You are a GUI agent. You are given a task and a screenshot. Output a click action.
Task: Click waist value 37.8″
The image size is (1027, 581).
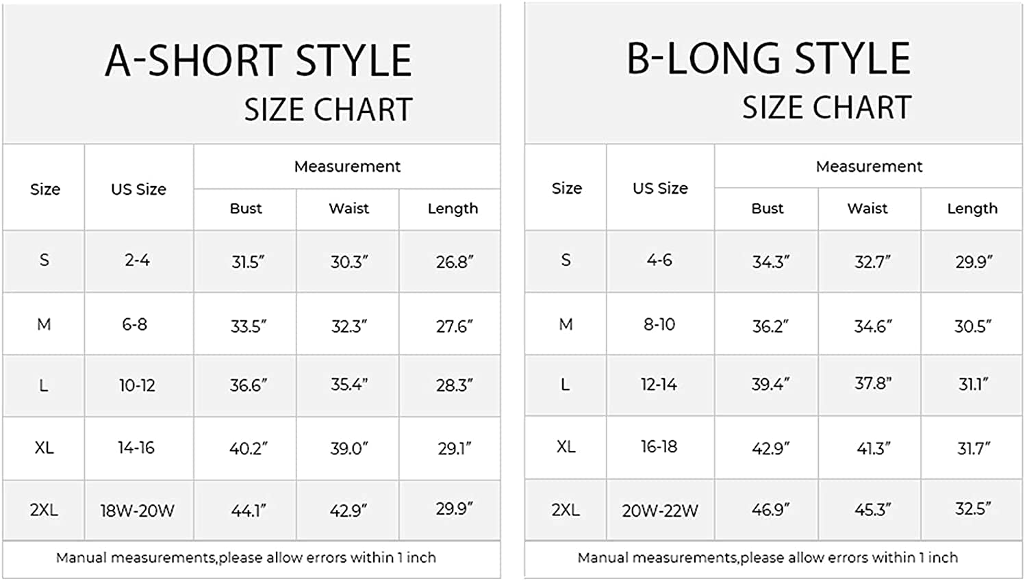(873, 384)
